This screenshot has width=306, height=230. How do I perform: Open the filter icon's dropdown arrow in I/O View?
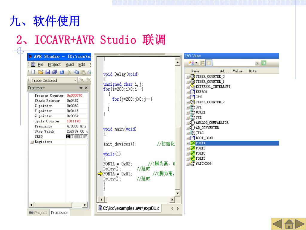click(x=196, y=63)
